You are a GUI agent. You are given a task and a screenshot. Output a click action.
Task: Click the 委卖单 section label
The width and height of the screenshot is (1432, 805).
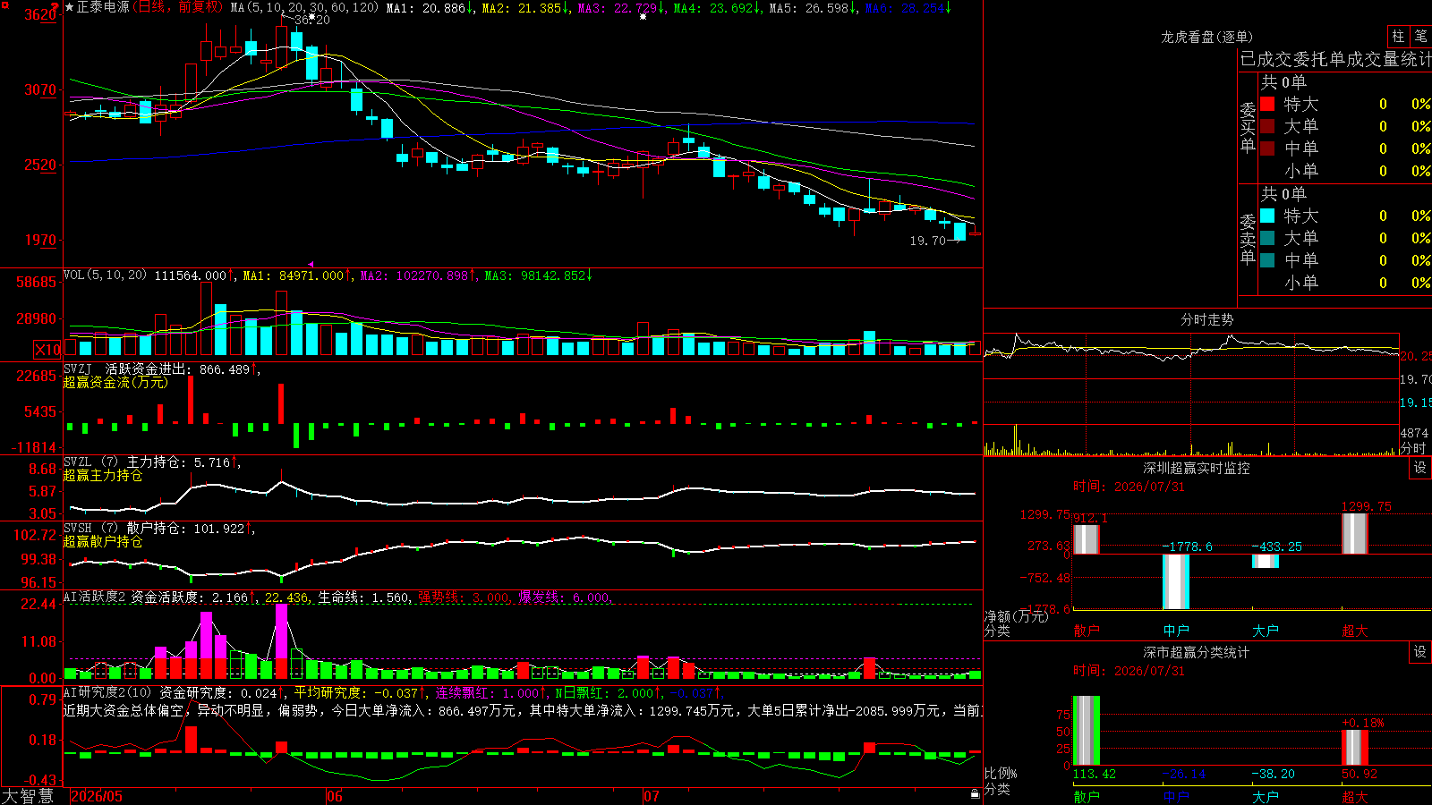click(1248, 240)
